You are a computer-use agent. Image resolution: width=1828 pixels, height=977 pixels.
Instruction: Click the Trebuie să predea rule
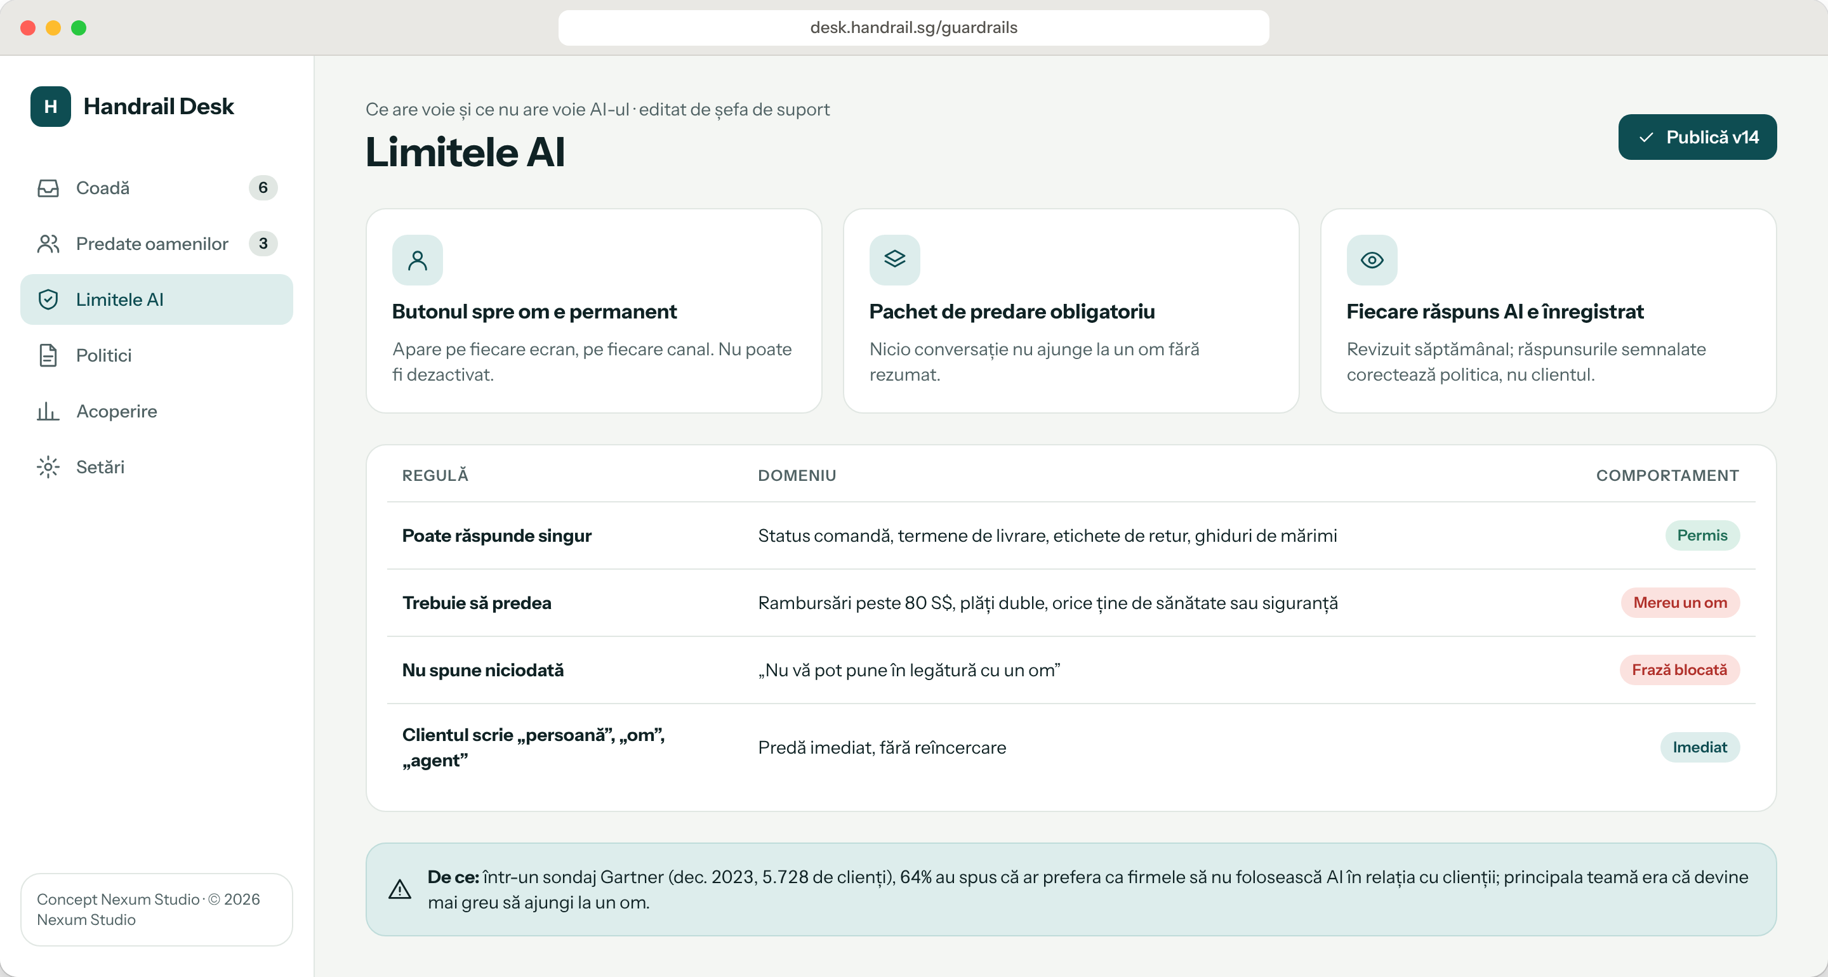tap(477, 603)
